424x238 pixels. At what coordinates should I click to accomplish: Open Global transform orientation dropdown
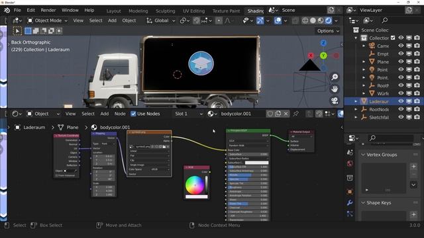coord(161,20)
